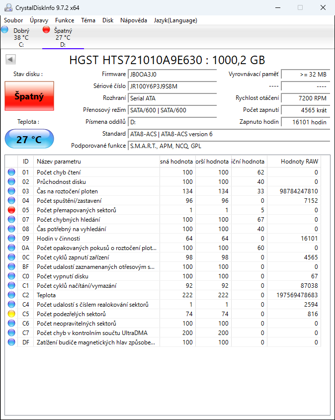Go to previous disk with left arrow

pos(11,60)
